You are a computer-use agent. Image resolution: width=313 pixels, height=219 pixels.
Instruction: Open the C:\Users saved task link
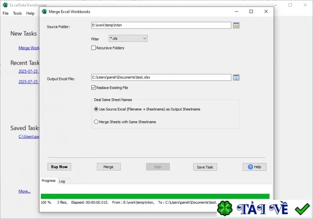coord(29,136)
